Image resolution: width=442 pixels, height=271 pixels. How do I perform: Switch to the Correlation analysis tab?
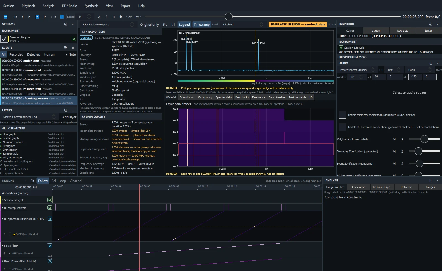[x=359, y=187]
